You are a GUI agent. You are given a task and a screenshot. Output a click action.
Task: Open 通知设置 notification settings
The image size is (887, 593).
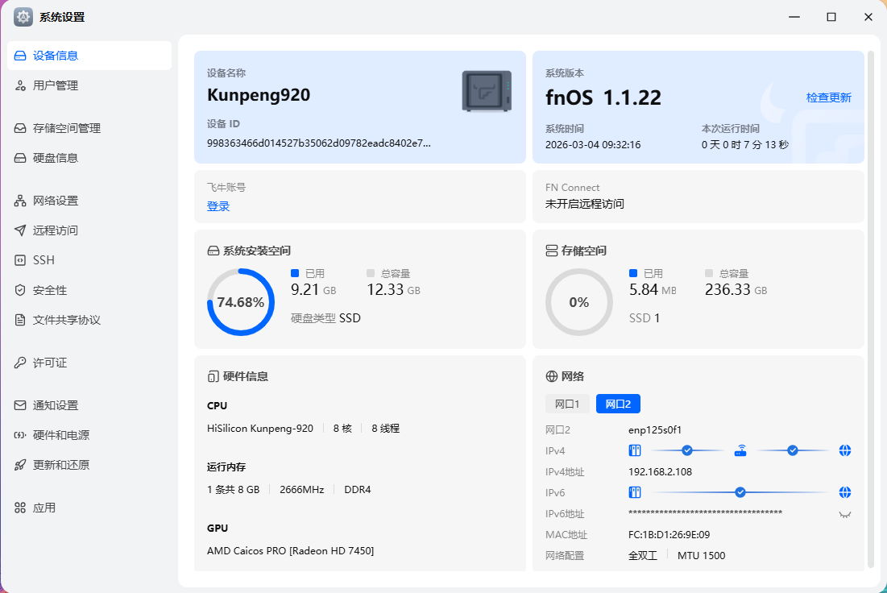pos(56,405)
